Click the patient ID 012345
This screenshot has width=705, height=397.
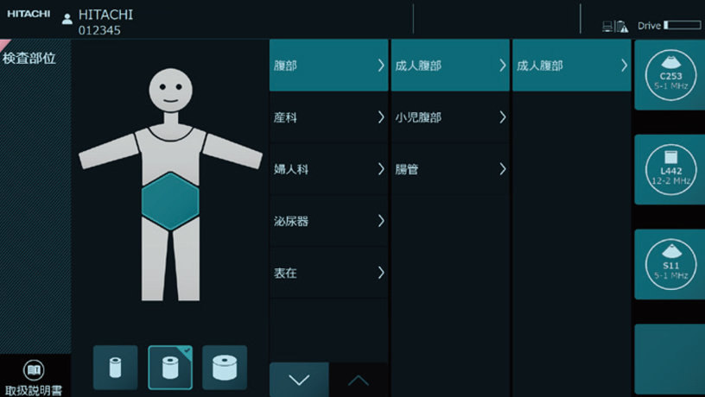click(99, 30)
